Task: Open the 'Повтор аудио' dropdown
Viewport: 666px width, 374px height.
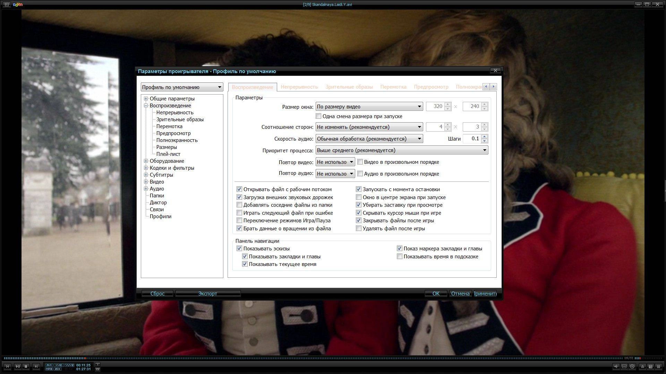Action: coord(335,173)
